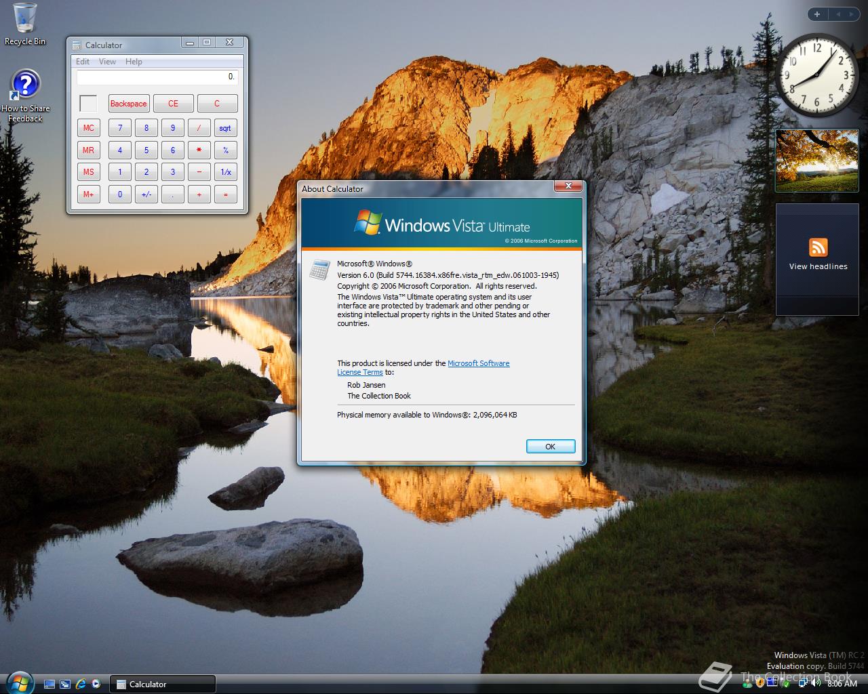Image resolution: width=868 pixels, height=694 pixels.
Task: Click the Windows Vista Ultimate banner logo
Action: [x=442, y=224]
